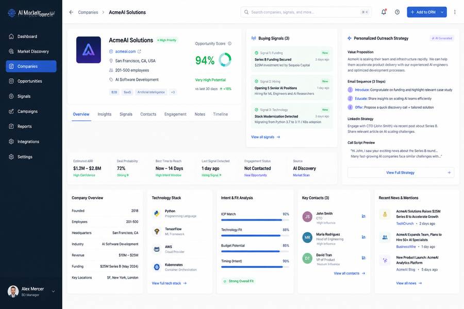Open the help question mark icon

397,12
